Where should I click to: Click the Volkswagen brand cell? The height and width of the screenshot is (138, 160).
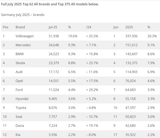pos(24,36)
